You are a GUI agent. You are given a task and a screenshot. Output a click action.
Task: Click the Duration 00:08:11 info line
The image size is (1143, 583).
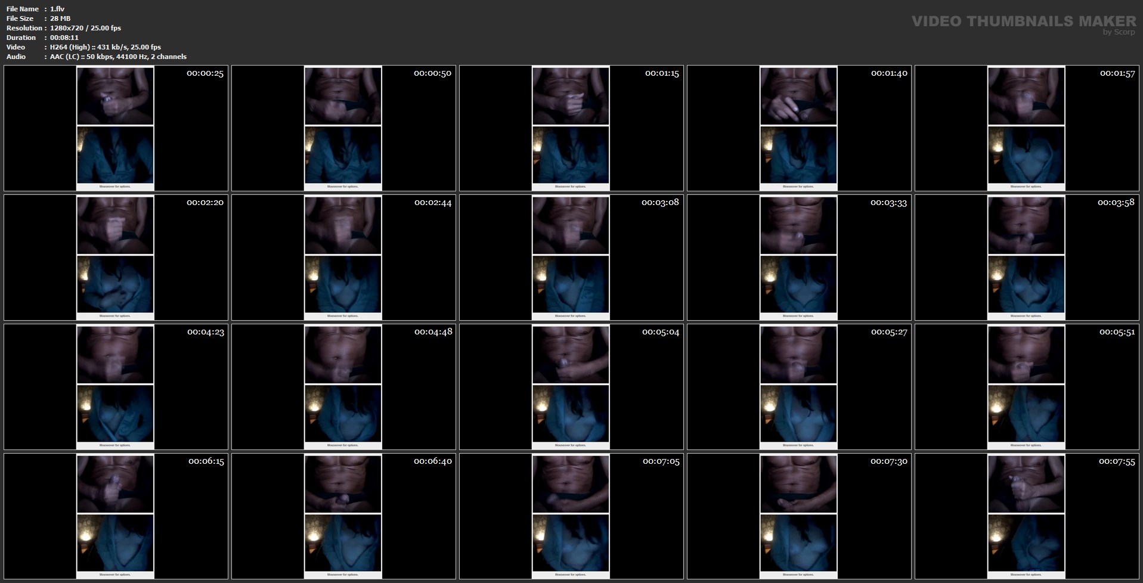pos(42,38)
